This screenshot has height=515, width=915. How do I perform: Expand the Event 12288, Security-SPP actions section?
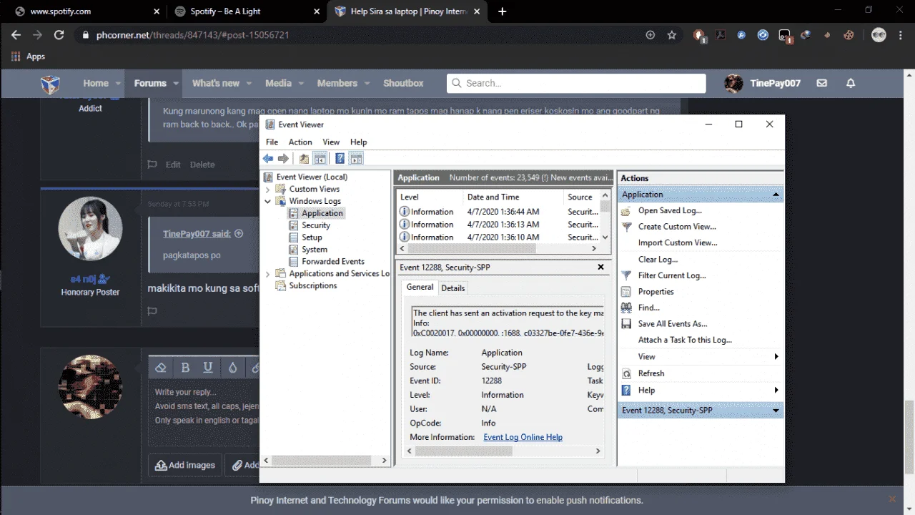pyautogui.click(x=776, y=411)
